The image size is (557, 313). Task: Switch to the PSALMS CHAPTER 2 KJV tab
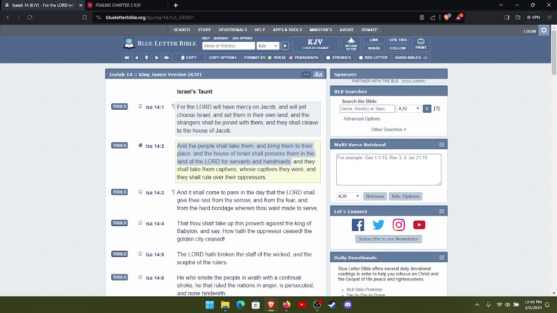click(x=125, y=5)
